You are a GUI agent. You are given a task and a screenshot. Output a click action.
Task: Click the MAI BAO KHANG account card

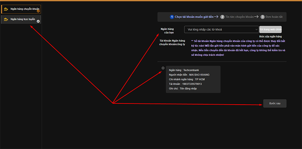click(193, 79)
